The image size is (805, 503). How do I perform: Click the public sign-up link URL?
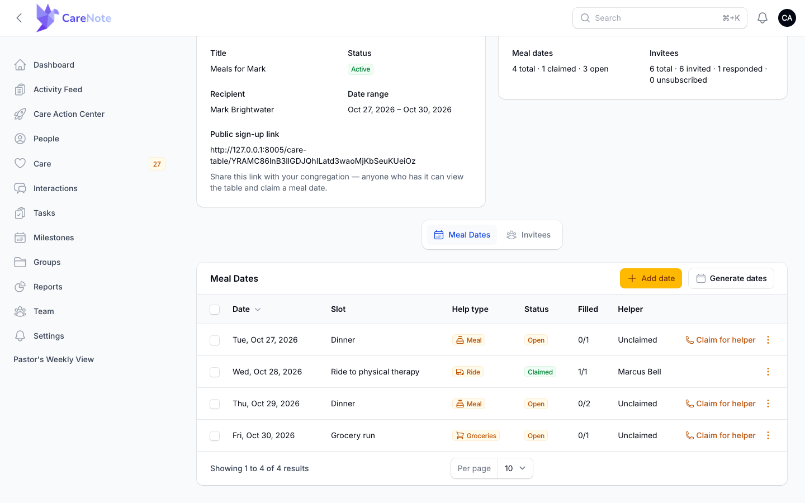point(313,155)
